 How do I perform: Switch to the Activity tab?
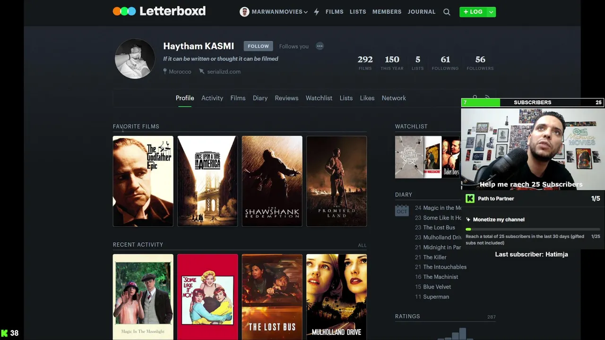click(x=212, y=98)
